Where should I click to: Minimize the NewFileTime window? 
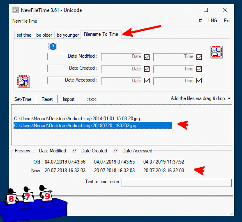187,10
